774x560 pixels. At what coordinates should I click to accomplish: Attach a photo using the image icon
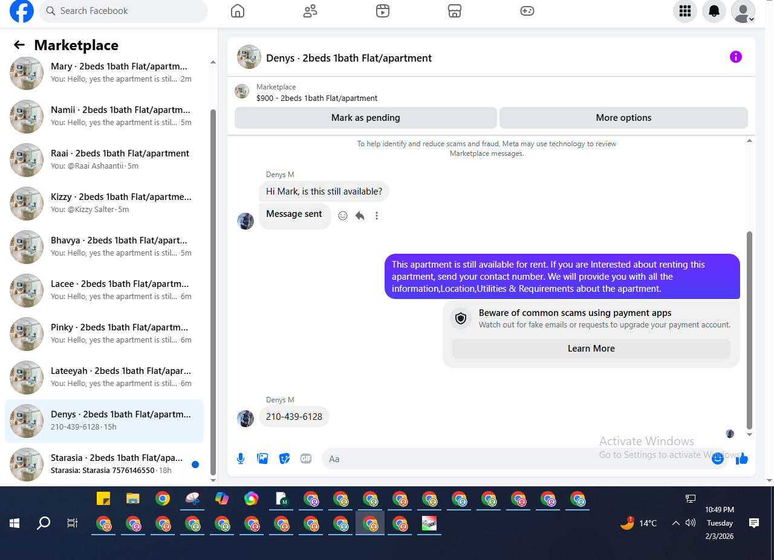pyautogui.click(x=262, y=459)
